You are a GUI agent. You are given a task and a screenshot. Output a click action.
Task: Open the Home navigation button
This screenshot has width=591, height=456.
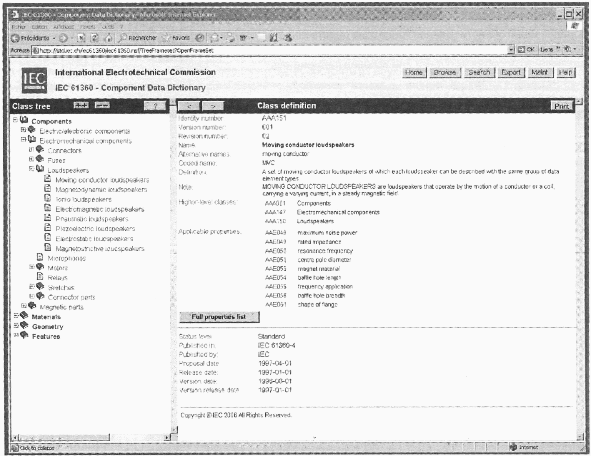tap(414, 72)
